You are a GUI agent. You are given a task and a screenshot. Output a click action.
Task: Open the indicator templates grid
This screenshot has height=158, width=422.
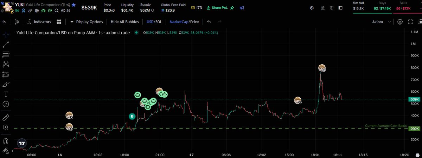click(x=59, y=22)
